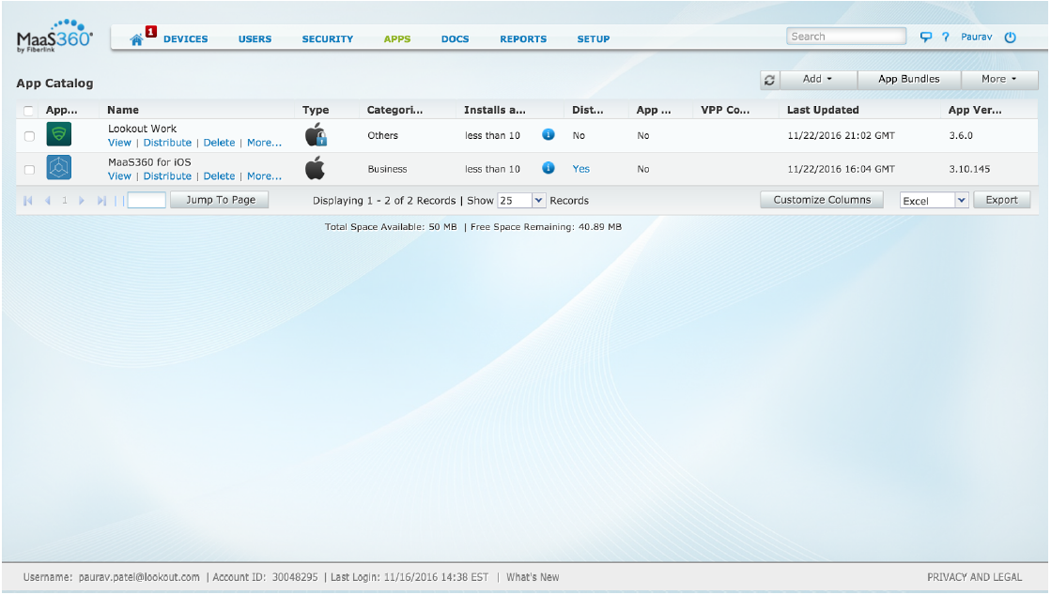Open PRIVACY AND LEGAL link
The width and height of the screenshot is (1051, 595).
click(x=974, y=577)
